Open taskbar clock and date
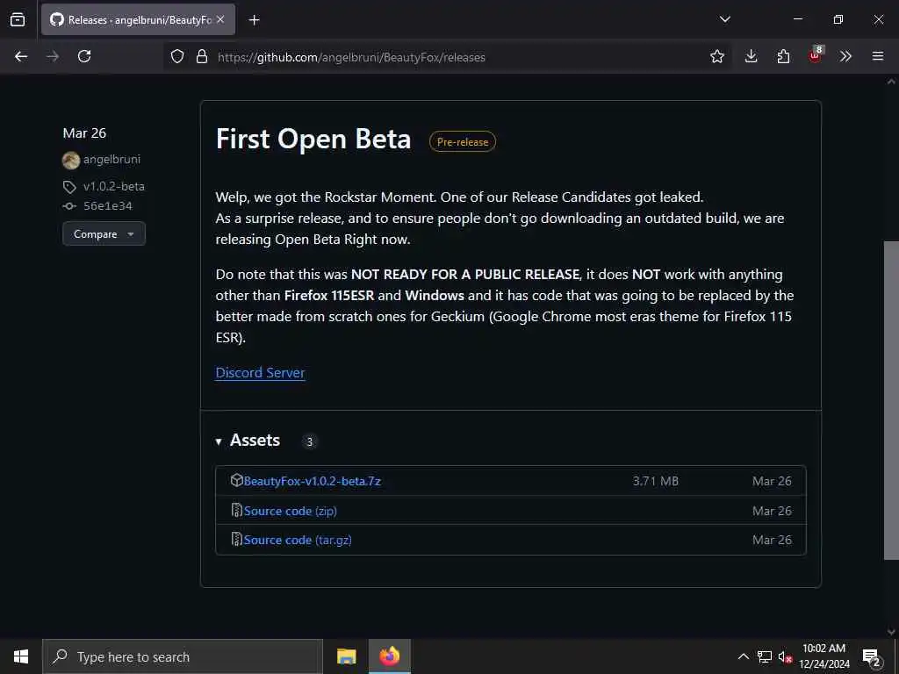Screen dimensions: 899x674 (x=824, y=656)
